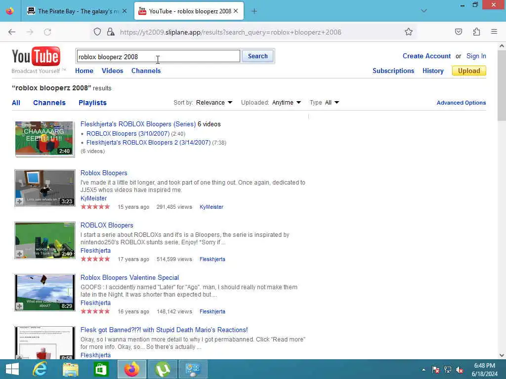
Task: Open Channels in YouTube top navigation
Action: coord(146,71)
